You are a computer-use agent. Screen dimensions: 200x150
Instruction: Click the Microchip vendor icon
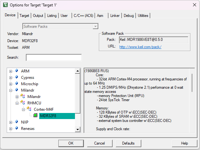tap(17, 84)
